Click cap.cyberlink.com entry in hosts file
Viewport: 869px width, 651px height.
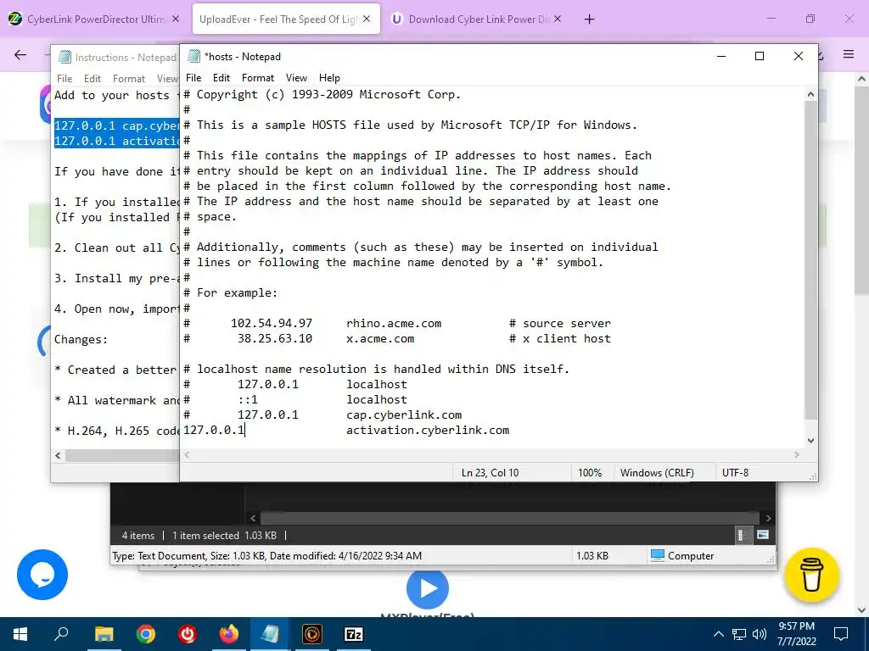404,415
